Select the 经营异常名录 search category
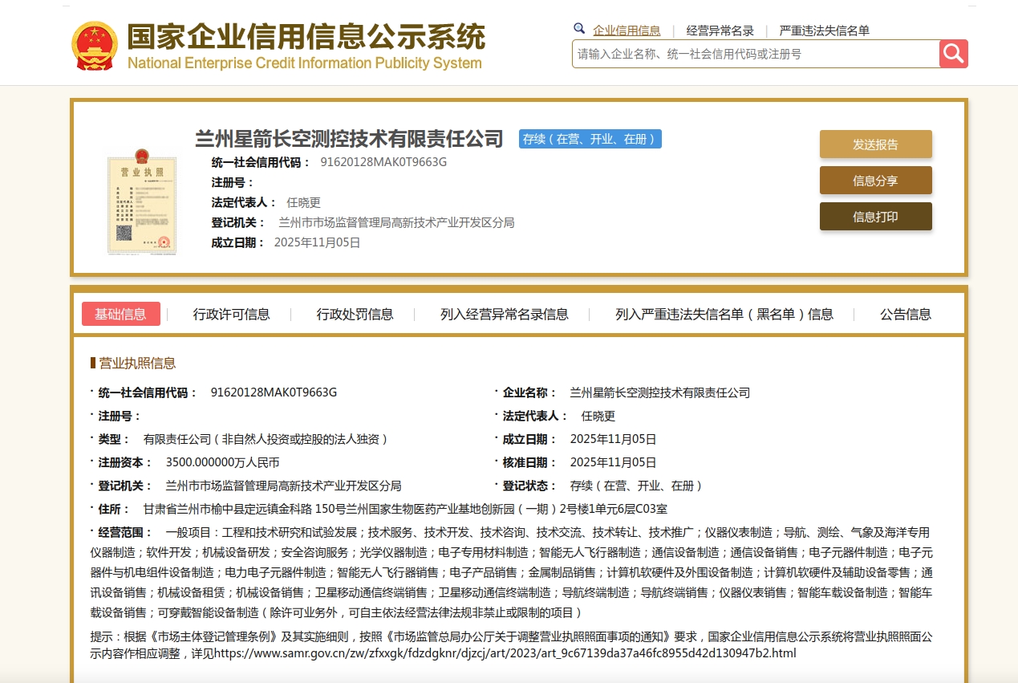Viewport: 1018px width, 683px height. tap(720, 30)
